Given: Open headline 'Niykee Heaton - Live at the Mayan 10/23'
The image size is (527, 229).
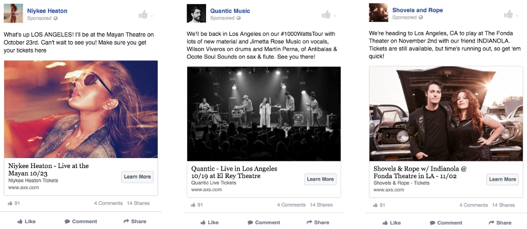Looking at the screenshot, I should click(x=48, y=170).
